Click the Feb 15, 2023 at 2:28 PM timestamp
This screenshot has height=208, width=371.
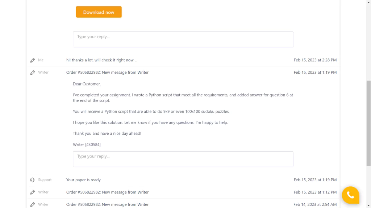315,60
